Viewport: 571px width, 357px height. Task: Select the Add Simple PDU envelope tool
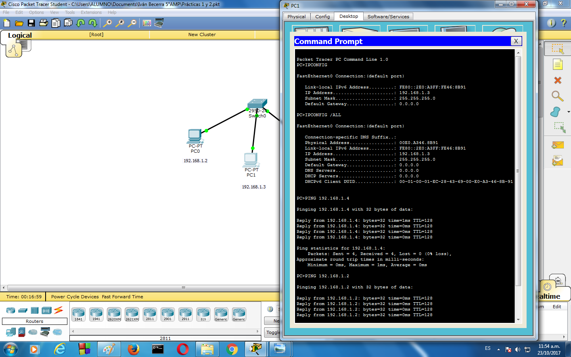pyautogui.click(x=557, y=144)
